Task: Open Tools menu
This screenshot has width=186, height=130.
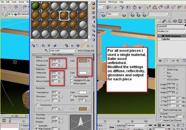Action: click(14, 2)
